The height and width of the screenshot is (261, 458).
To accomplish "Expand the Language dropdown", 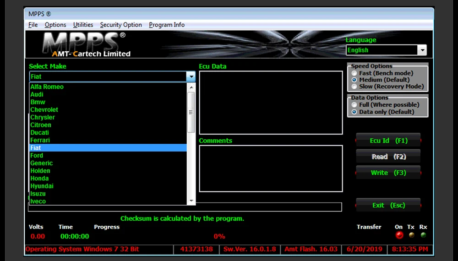I will click(422, 50).
